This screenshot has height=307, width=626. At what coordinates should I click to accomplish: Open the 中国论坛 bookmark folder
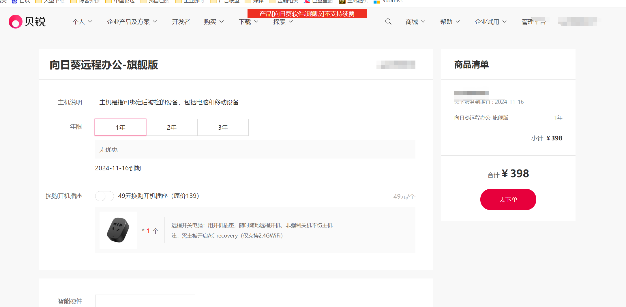pyautogui.click(x=120, y=1)
